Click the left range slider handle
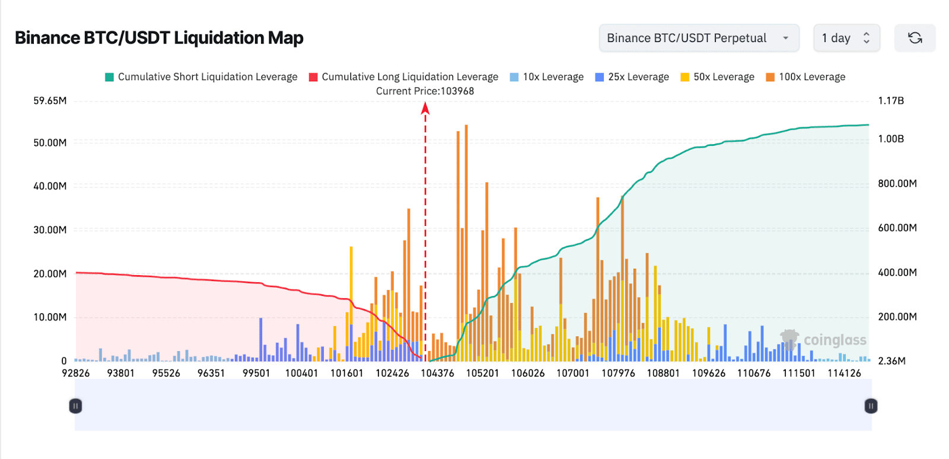 pyautogui.click(x=75, y=406)
